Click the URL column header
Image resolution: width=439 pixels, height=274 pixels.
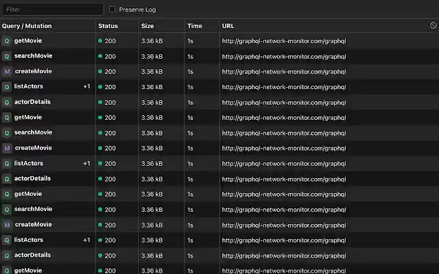[x=228, y=26]
